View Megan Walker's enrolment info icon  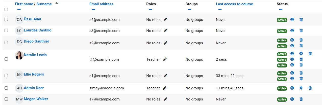(x=292, y=99)
